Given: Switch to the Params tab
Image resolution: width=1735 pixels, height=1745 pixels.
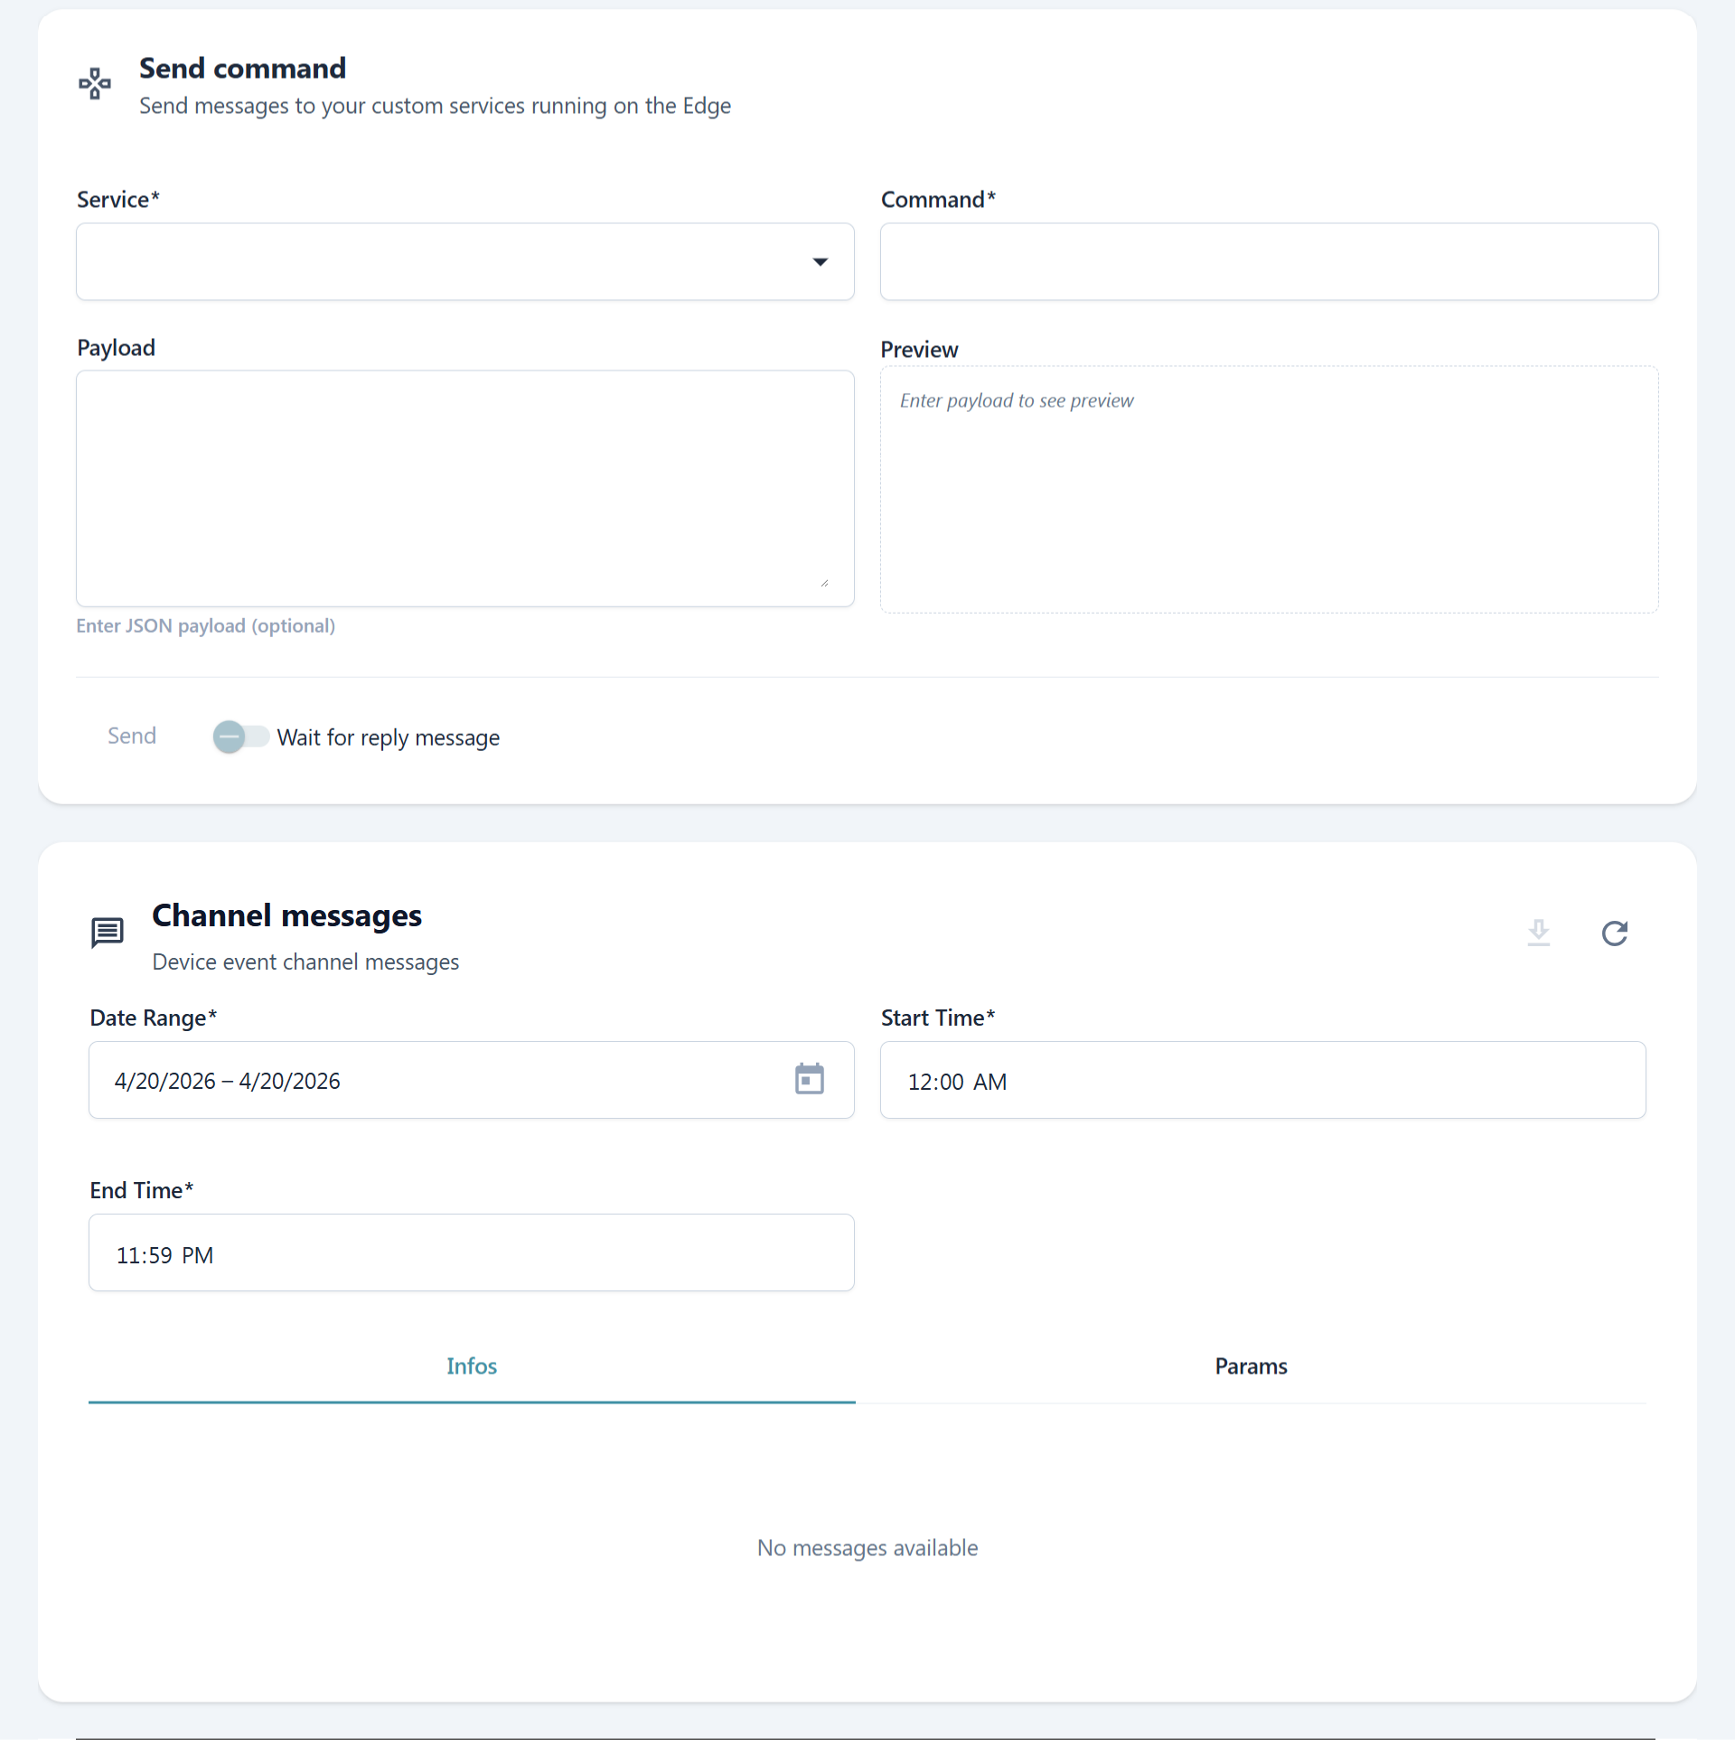Looking at the screenshot, I should tap(1251, 1366).
